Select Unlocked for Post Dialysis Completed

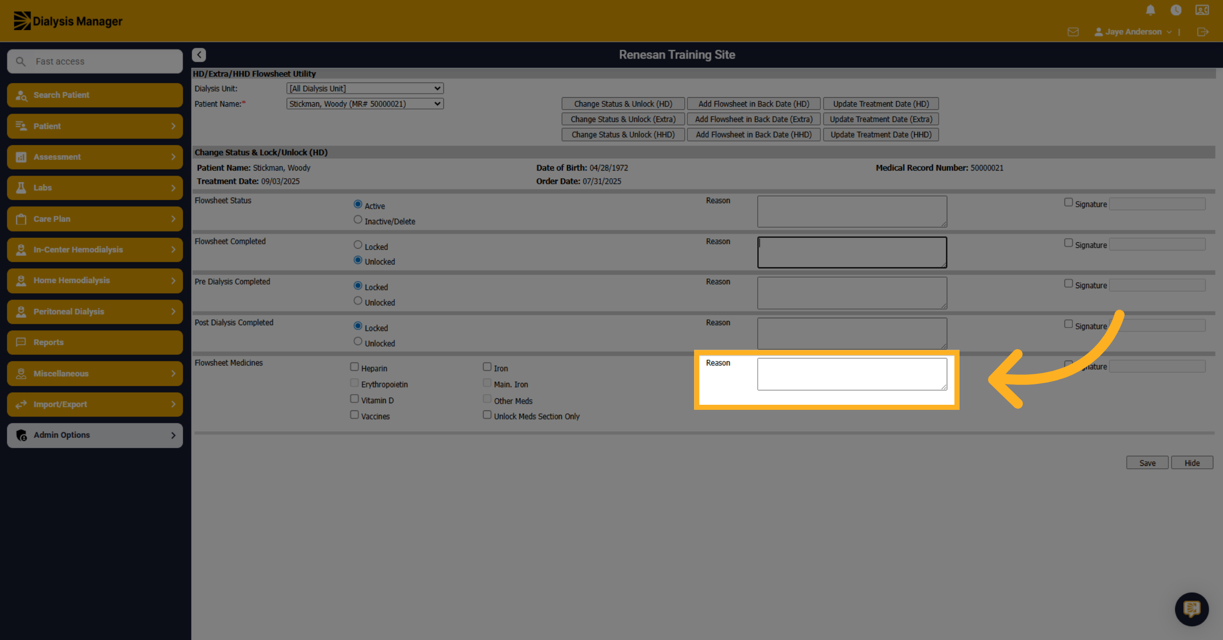[x=358, y=342]
